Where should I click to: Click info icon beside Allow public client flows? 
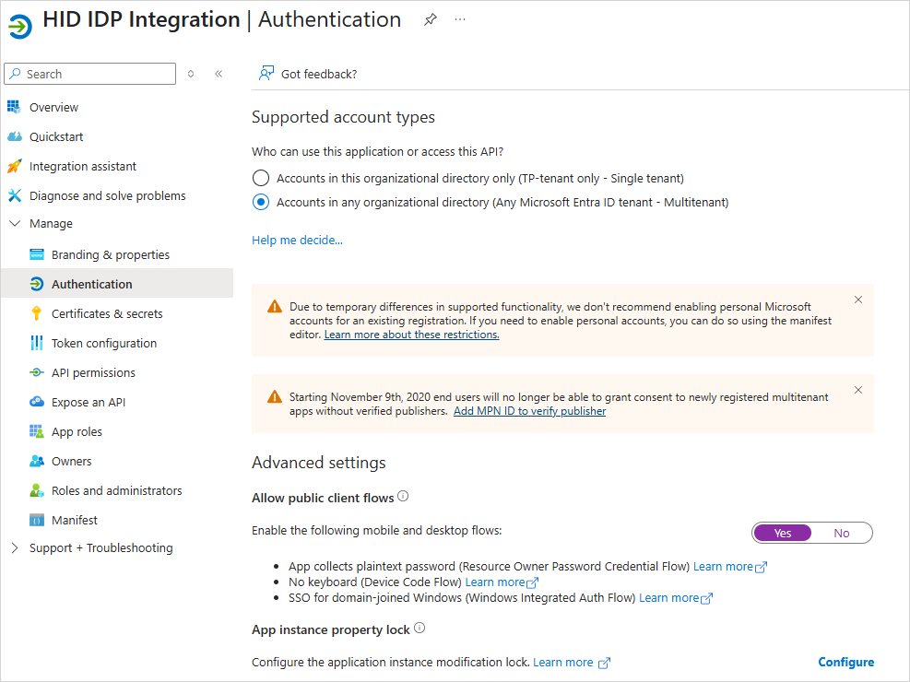(403, 497)
